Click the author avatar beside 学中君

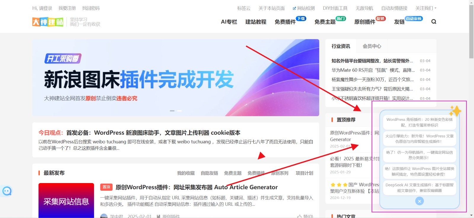point(104,216)
